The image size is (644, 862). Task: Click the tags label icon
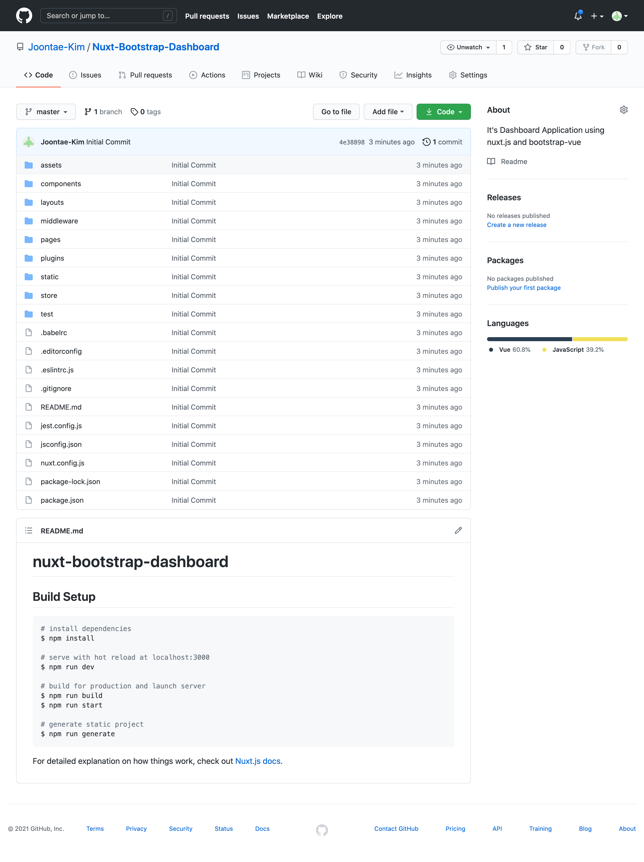pyautogui.click(x=134, y=112)
